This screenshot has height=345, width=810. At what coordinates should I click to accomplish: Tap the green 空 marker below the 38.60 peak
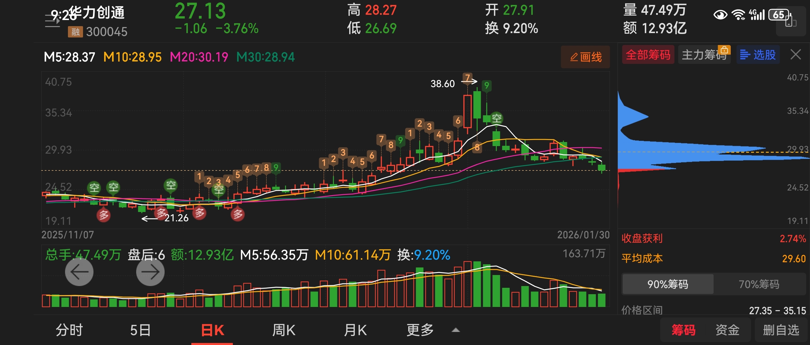[x=496, y=118]
